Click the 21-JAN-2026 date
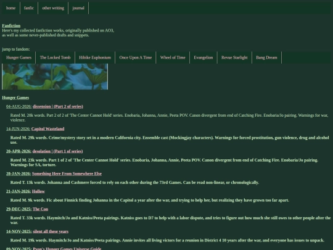Screen dimensions: 333x250 click(18, 191)
